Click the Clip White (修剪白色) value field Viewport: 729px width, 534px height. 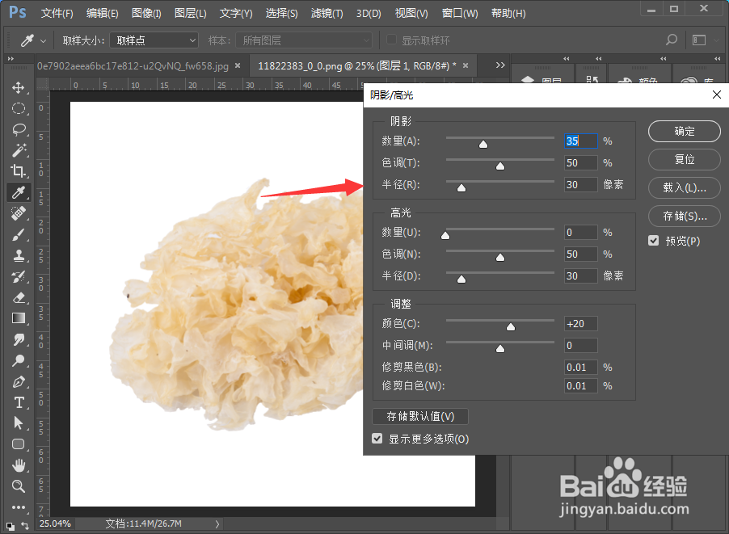(580, 385)
